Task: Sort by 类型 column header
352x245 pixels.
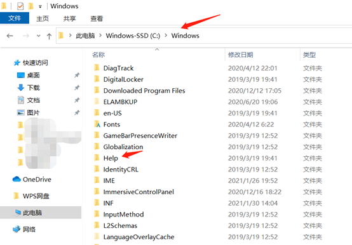Action: (309, 55)
